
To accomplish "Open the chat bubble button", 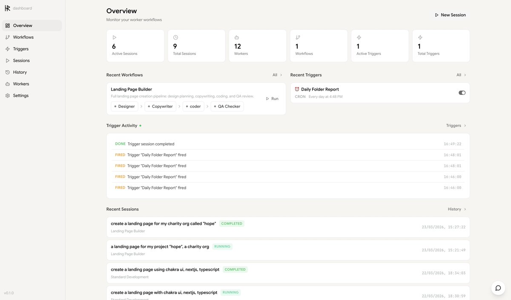I will [x=498, y=288].
